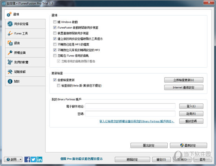Switch to the 我們的軟體 tab
The image size is (216, 166).
tap(26, 62)
